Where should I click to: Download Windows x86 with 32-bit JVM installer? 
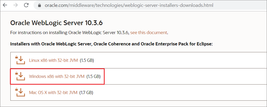(57, 77)
